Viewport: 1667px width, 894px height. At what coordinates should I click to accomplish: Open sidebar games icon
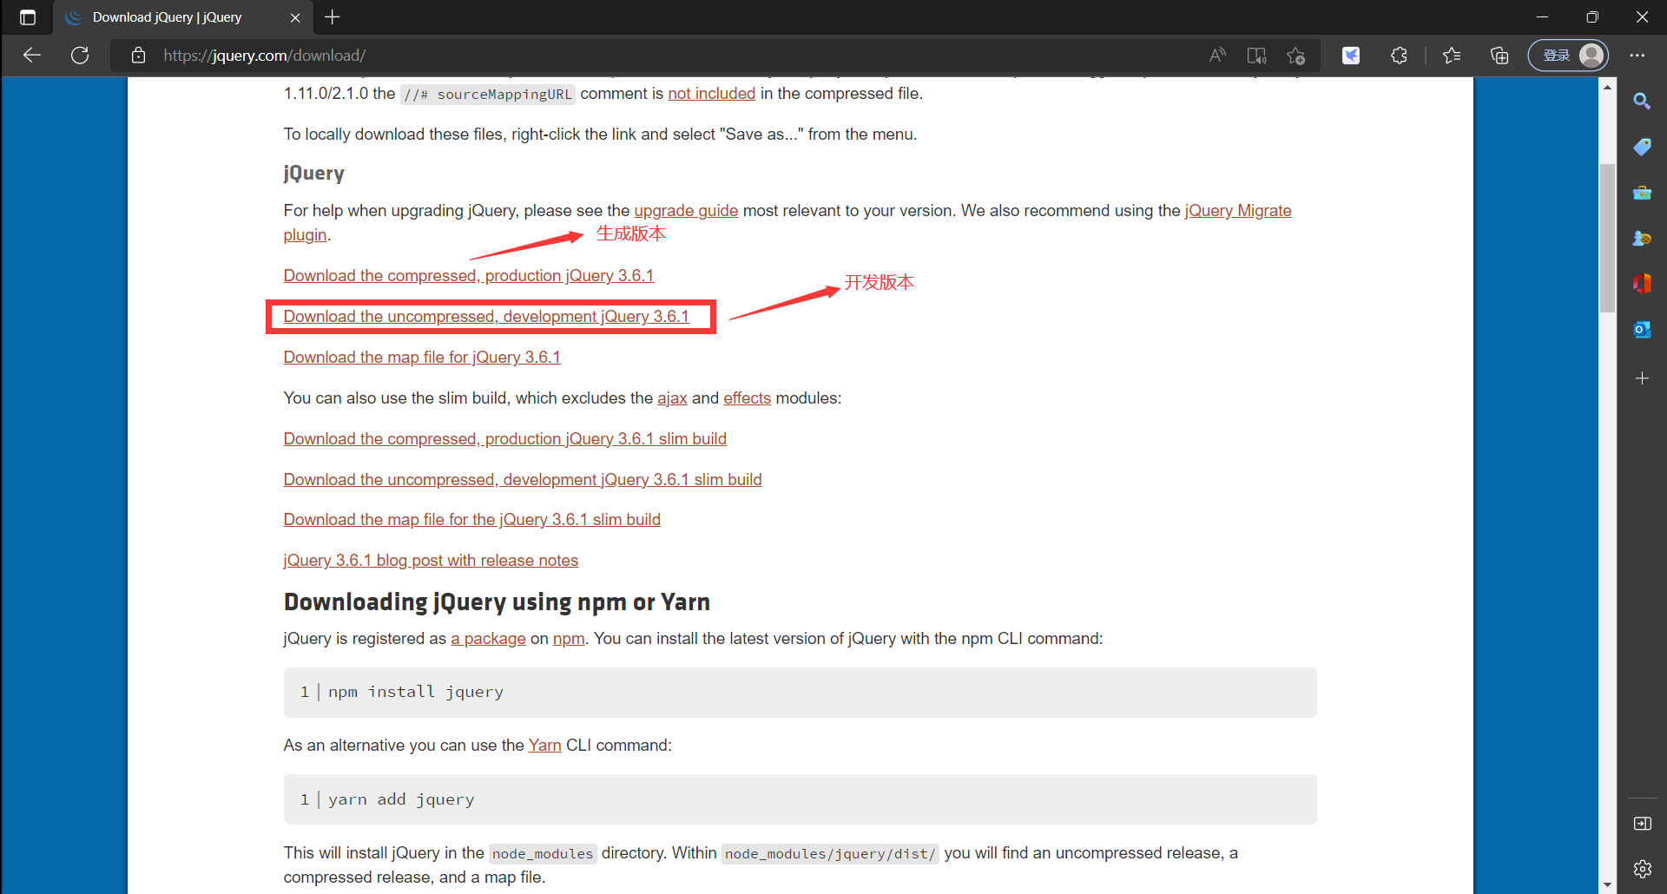point(1642,238)
